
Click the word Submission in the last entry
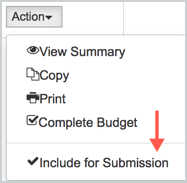click(136, 163)
